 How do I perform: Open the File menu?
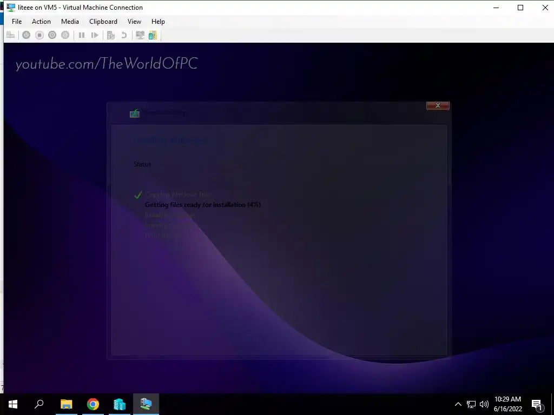[17, 22]
